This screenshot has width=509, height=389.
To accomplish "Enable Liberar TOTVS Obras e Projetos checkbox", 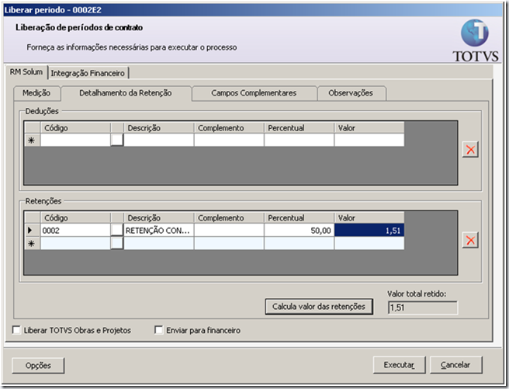I will pyautogui.click(x=16, y=330).
